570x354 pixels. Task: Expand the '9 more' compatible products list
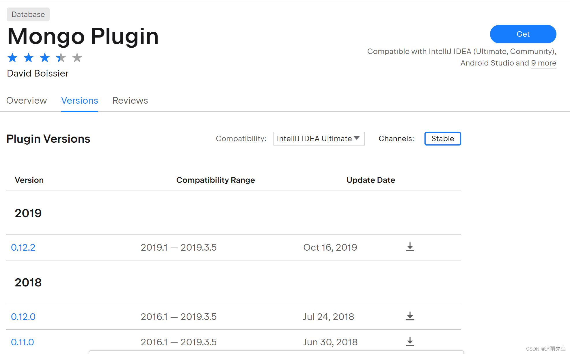[543, 63]
